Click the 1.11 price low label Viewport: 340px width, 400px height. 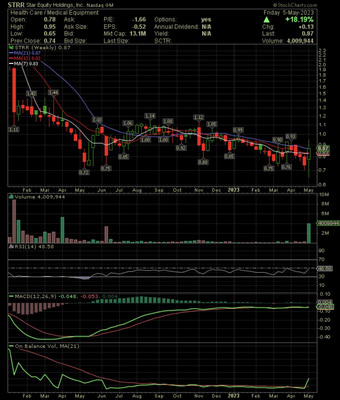coord(14,129)
